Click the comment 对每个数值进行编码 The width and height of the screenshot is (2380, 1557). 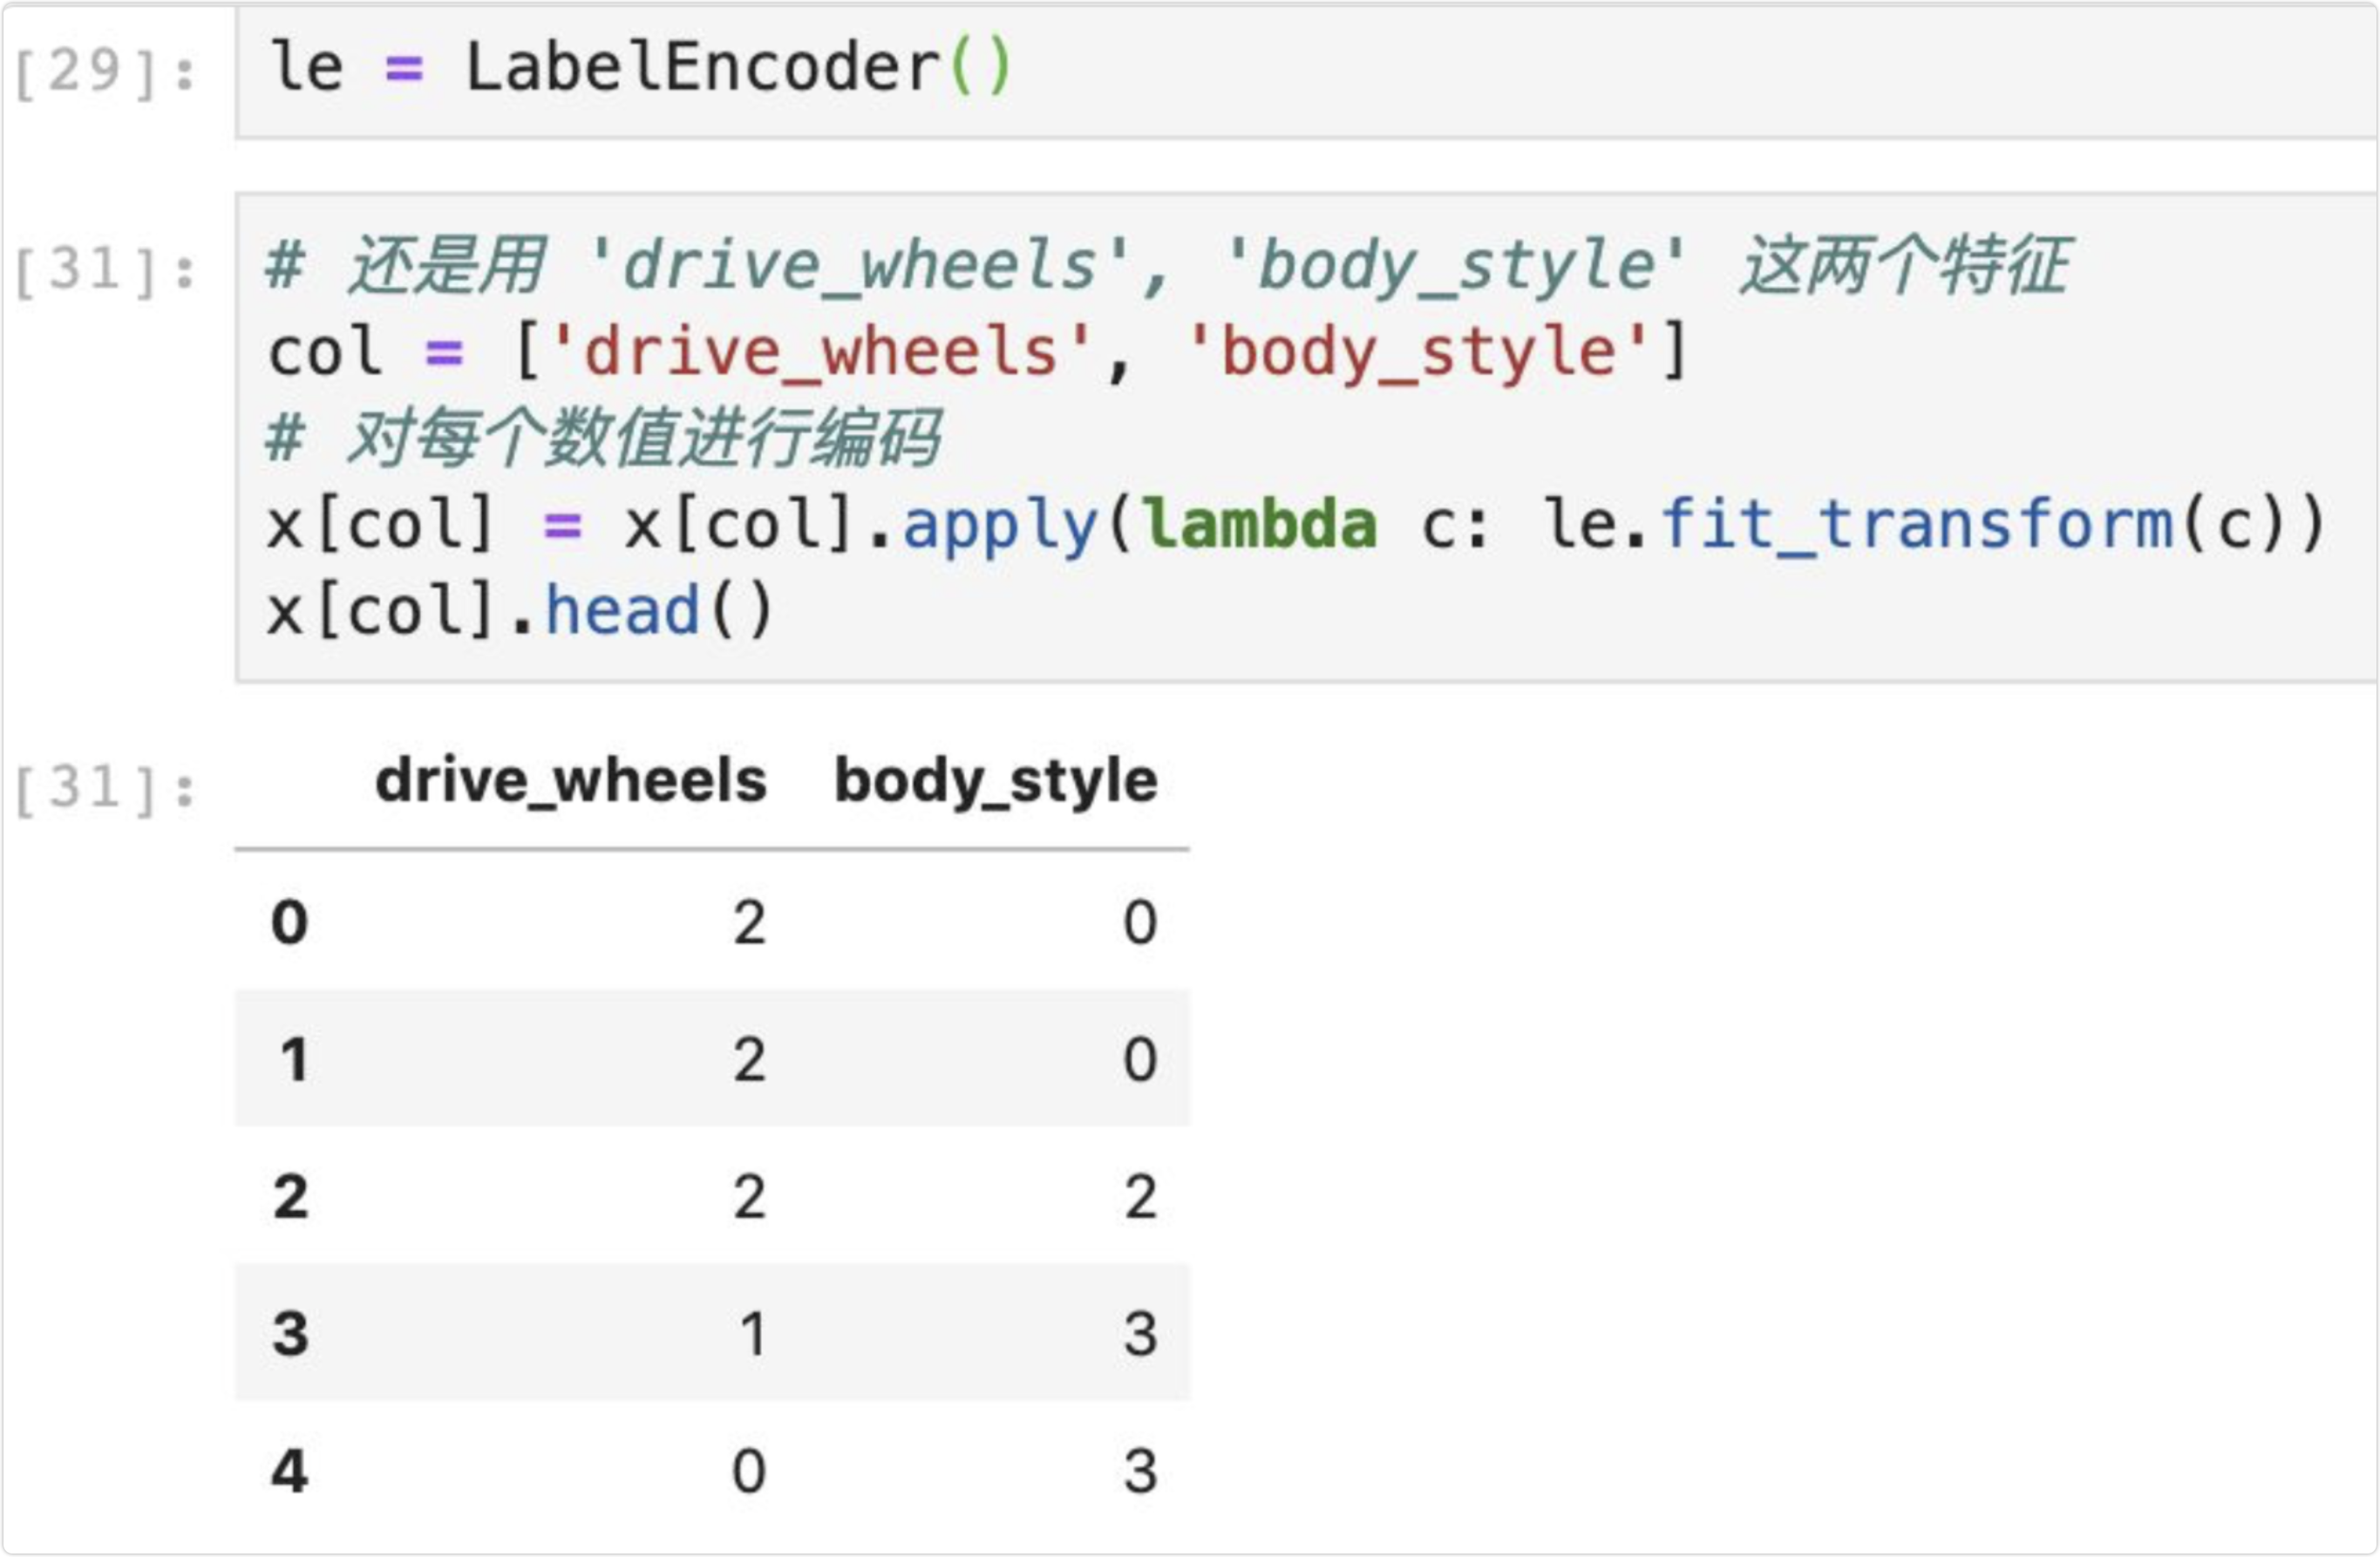coord(603,439)
